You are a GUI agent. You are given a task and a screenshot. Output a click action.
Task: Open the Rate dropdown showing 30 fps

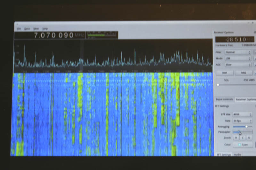(242, 121)
